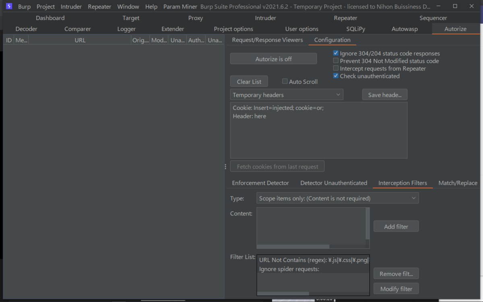Select the URL Not Contains (regex) filter entry
The image size is (483, 302).
[x=313, y=260]
